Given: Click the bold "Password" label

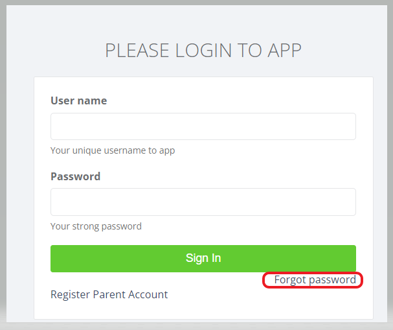Looking at the screenshot, I should click(x=75, y=176).
